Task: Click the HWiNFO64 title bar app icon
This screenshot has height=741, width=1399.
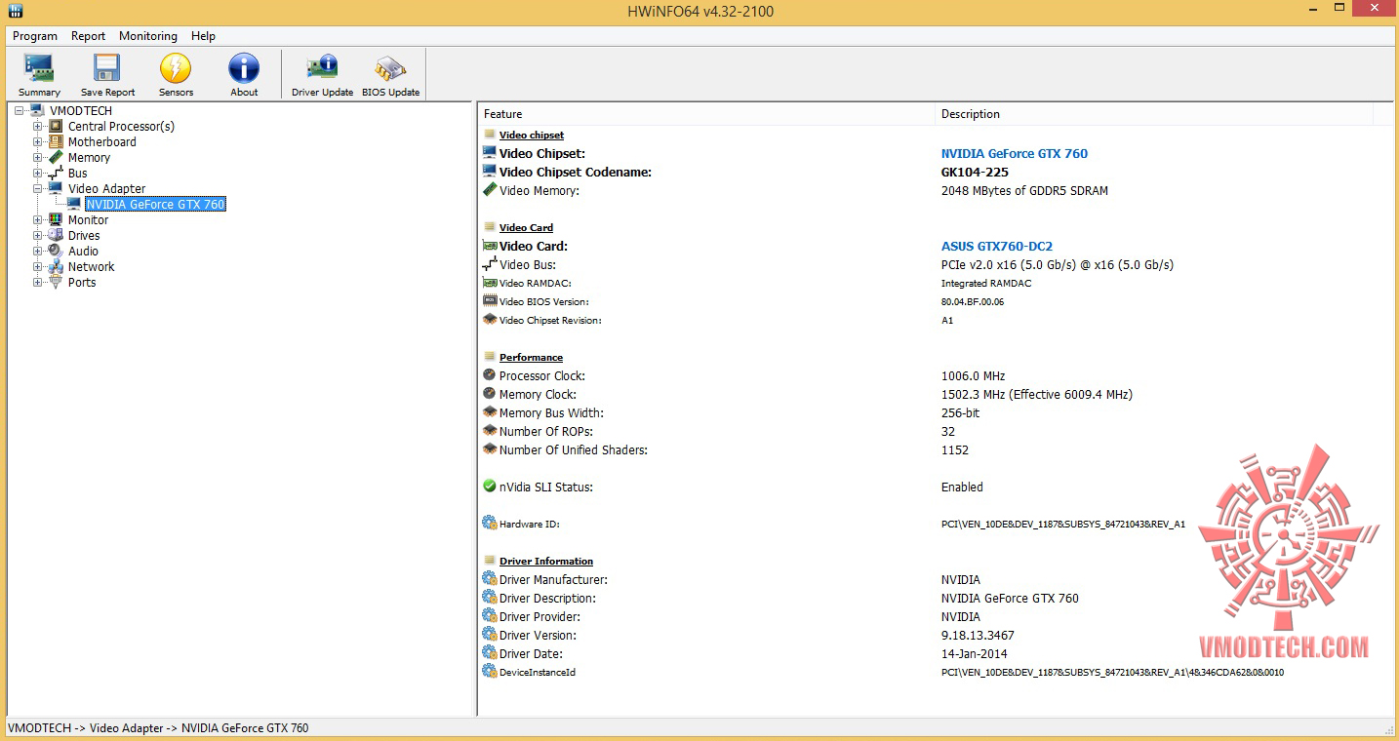Action: 17,11
